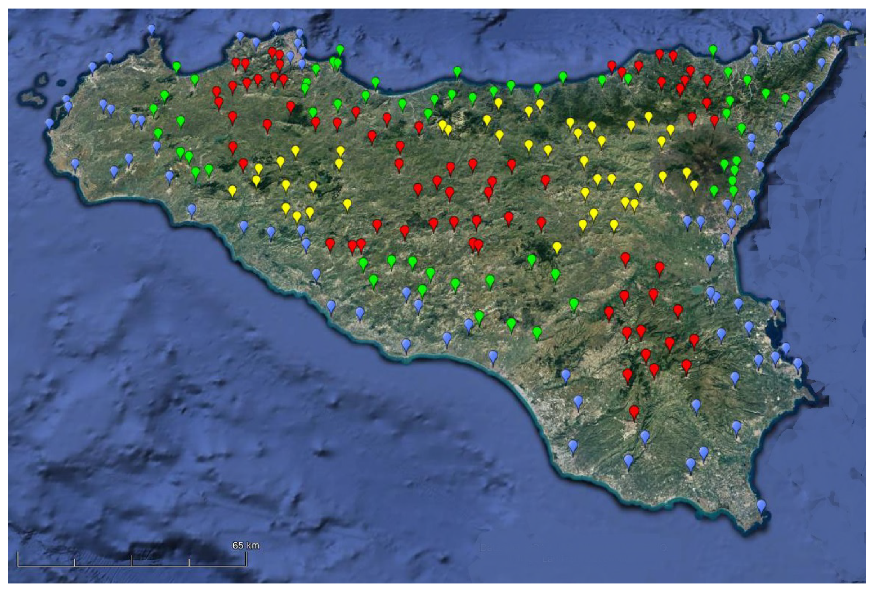Click the scale bar line at bottom left

[132, 566]
